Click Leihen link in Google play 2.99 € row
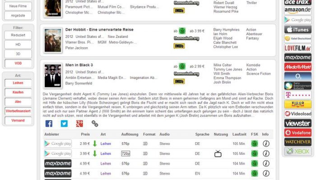The image size is (316, 180). (x=106, y=144)
